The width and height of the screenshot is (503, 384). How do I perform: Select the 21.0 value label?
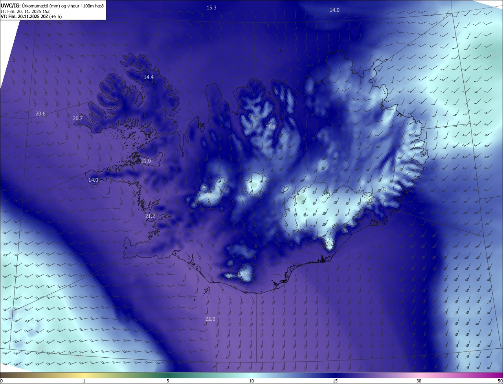146,161
